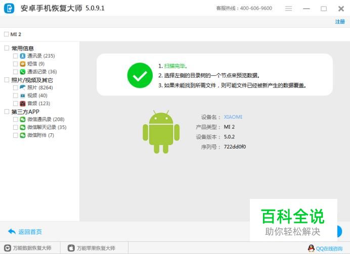Click the 第三方APP category label
The image size is (350, 254).
25,112
